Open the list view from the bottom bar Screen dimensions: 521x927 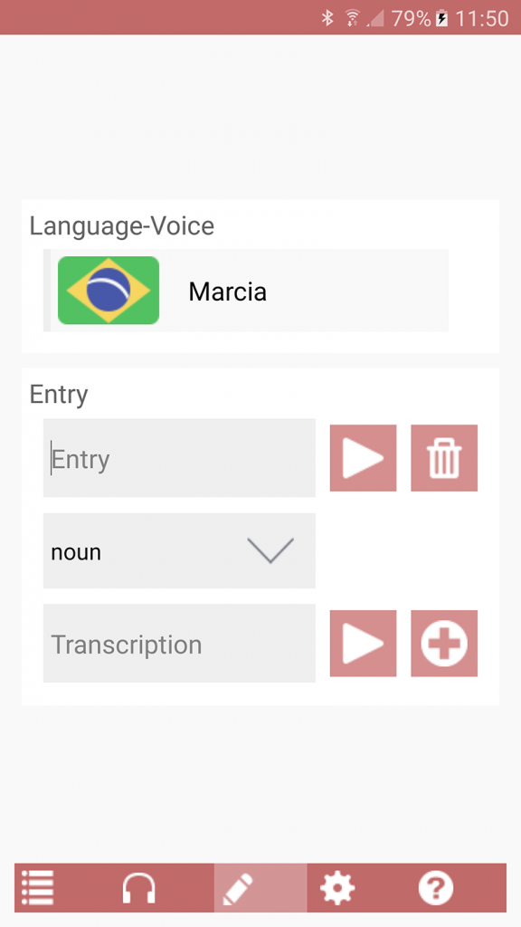[37, 888]
